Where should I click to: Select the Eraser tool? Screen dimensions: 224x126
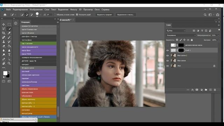click(3, 46)
